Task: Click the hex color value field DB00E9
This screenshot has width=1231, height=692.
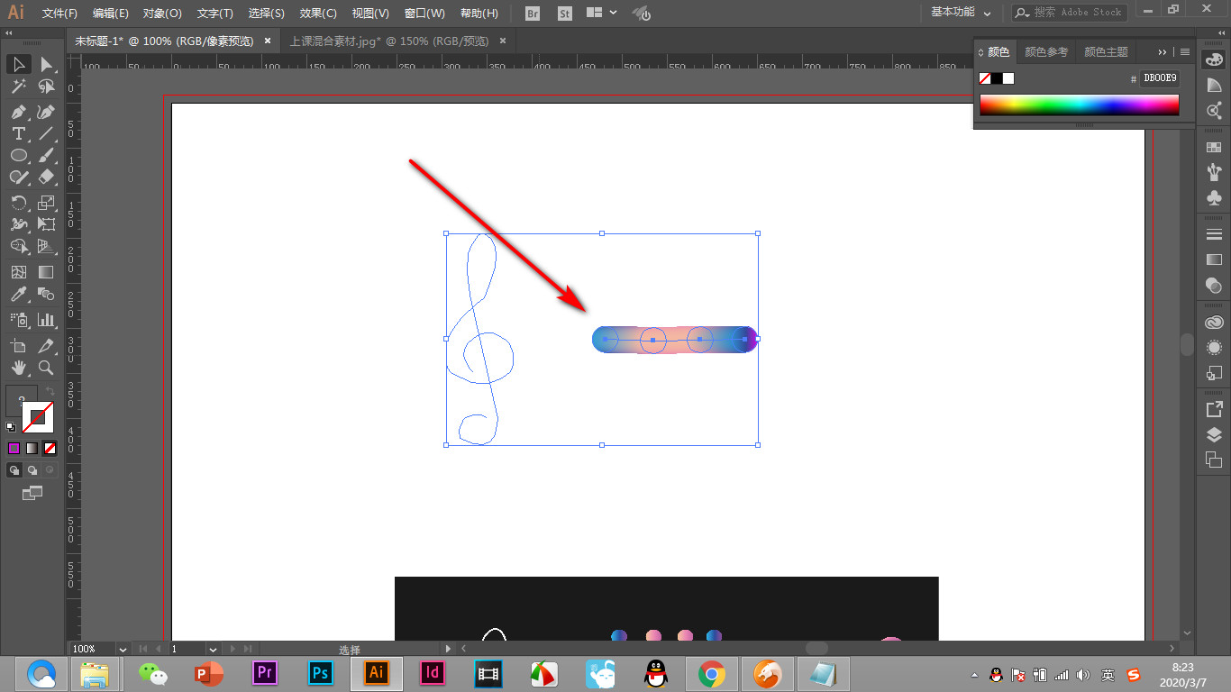Action: pyautogui.click(x=1159, y=78)
